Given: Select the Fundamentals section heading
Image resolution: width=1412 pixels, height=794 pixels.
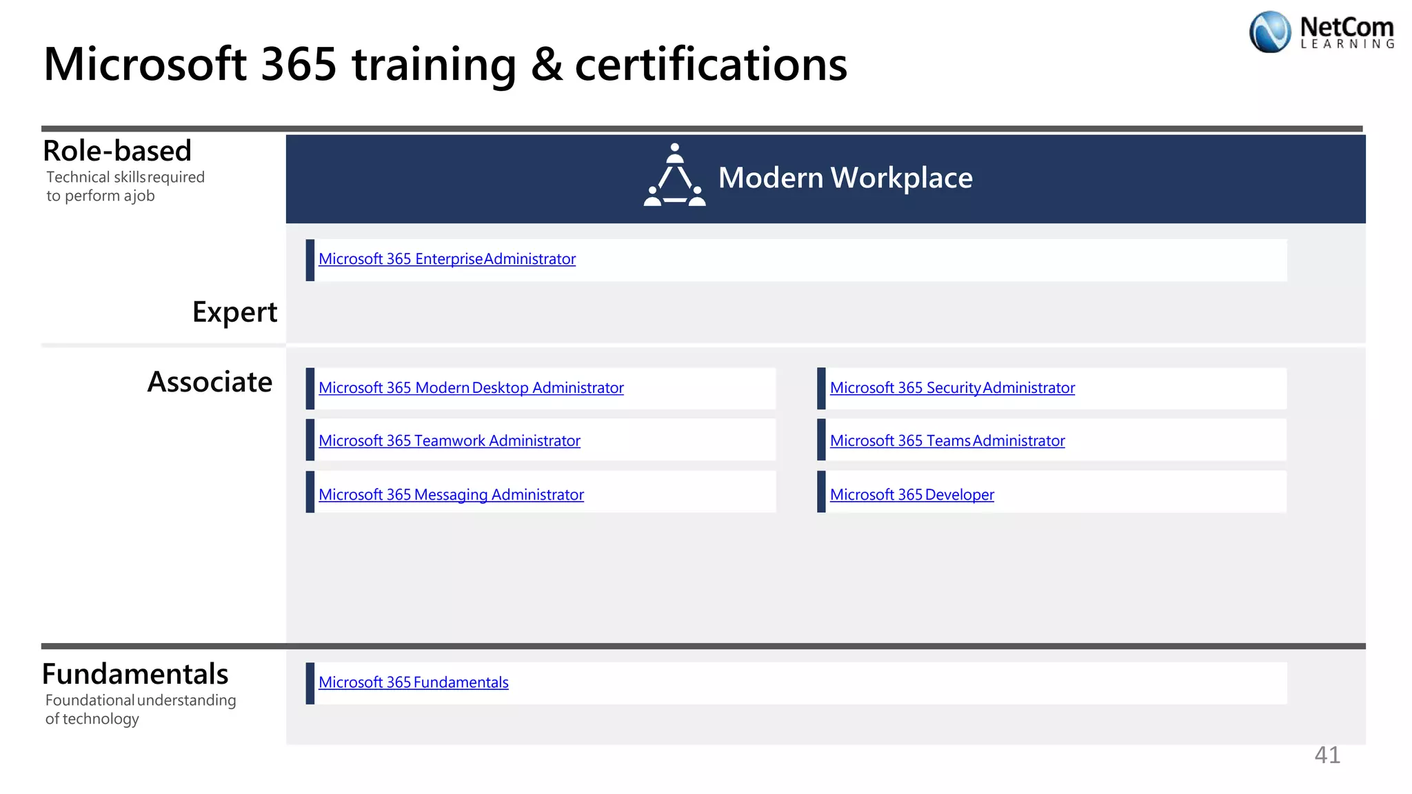Looking at the screenshot, I should pos(135,674).
